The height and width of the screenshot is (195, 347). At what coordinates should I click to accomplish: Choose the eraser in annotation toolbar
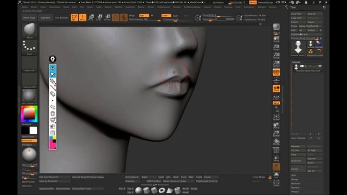tap(53, 94)
